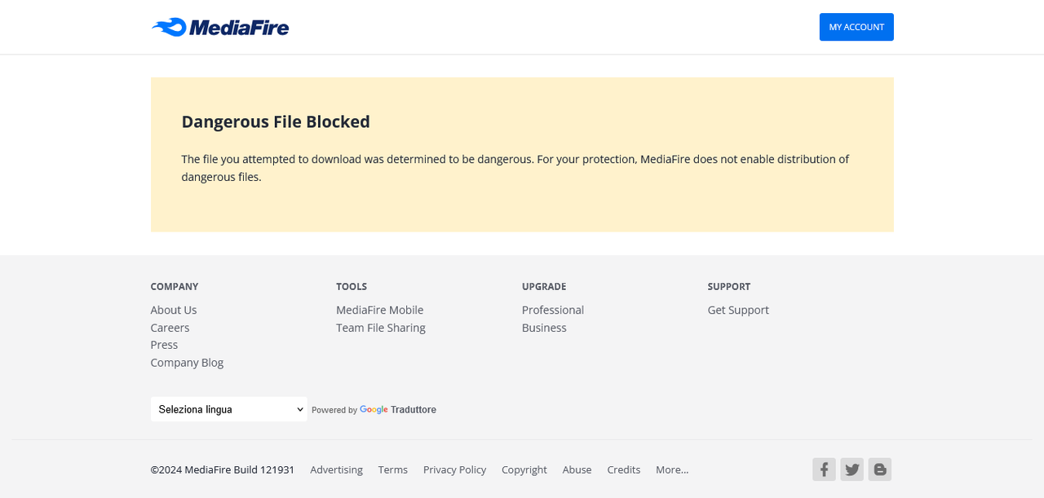Open the Blogger social icon
Viewport: 1044px width, 498px height.
[x=879, y=469]
